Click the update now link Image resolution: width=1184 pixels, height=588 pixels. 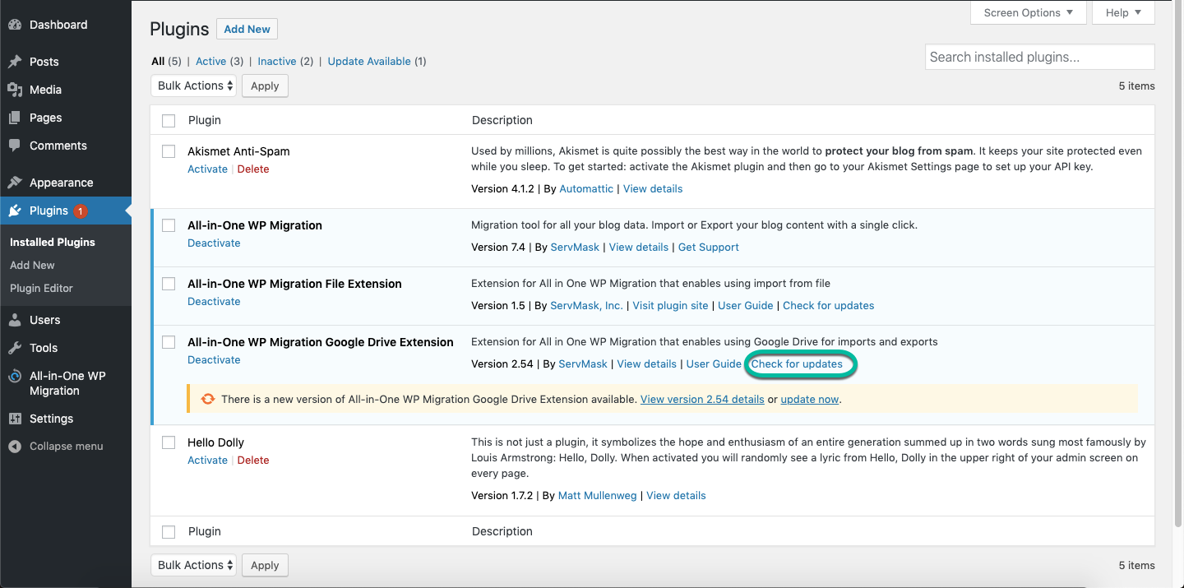(x=809, y=399)
